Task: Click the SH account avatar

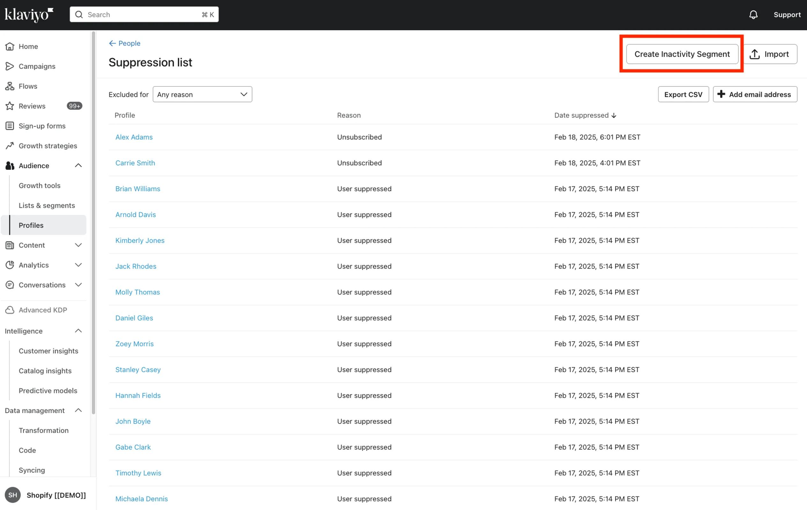Action: 13,495
